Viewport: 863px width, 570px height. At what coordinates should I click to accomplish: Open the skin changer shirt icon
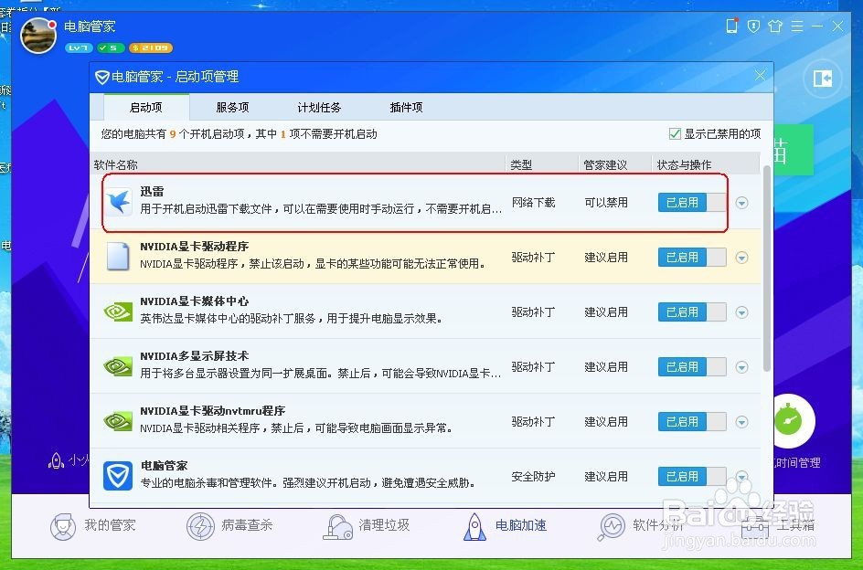[774, 26]
